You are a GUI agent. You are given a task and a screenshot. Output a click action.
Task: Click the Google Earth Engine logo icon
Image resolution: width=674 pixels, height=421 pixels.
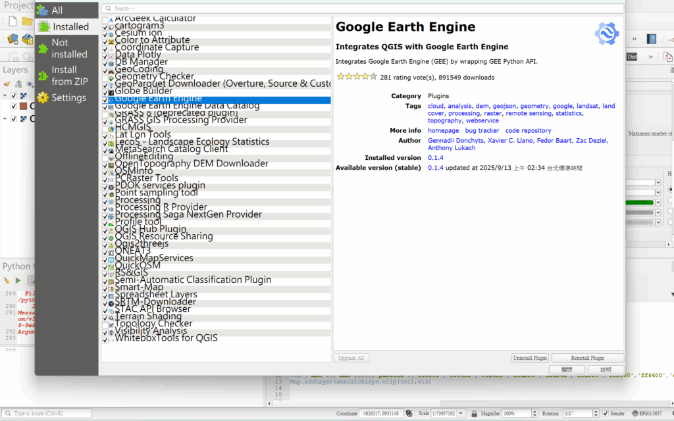click(x=606, y=34)
